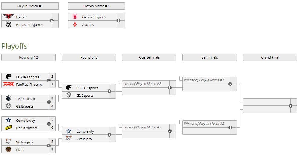Viewport: 300px width, 161px height.
Task: Click the Gambit Esports logo
Action: click(x=75, y=17)
